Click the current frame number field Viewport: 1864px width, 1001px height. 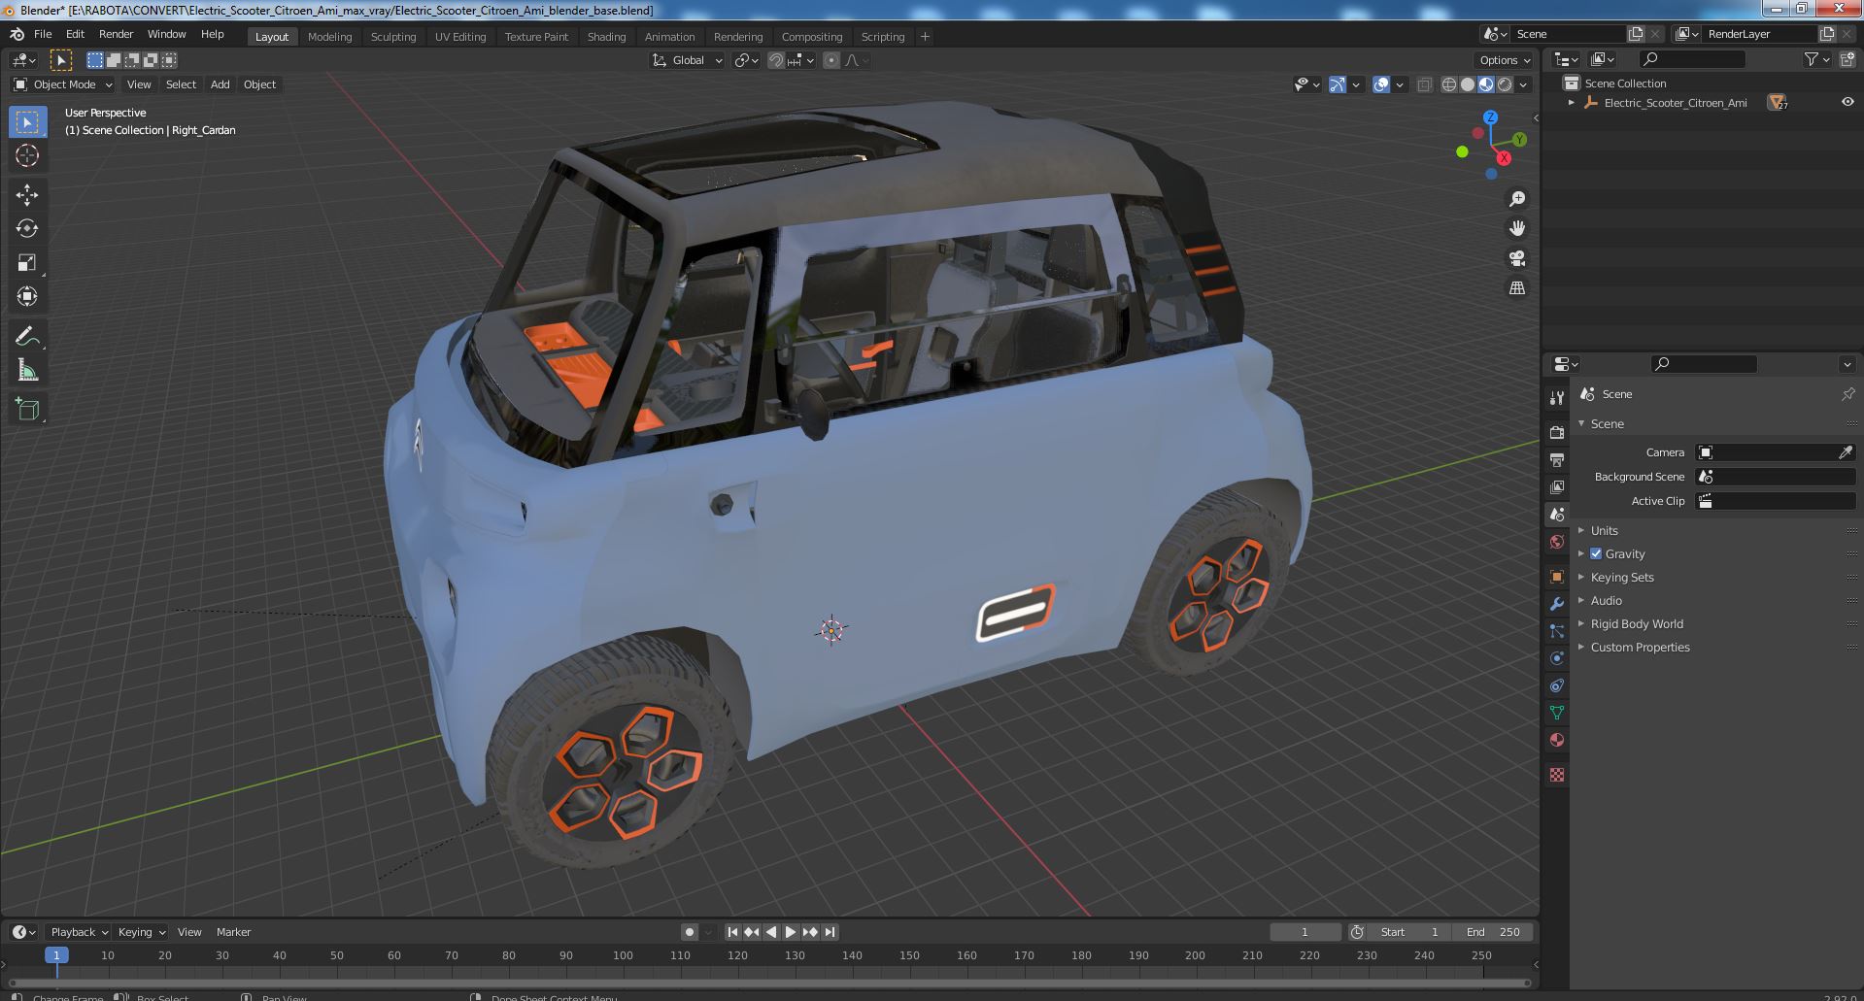(1305, 932)
